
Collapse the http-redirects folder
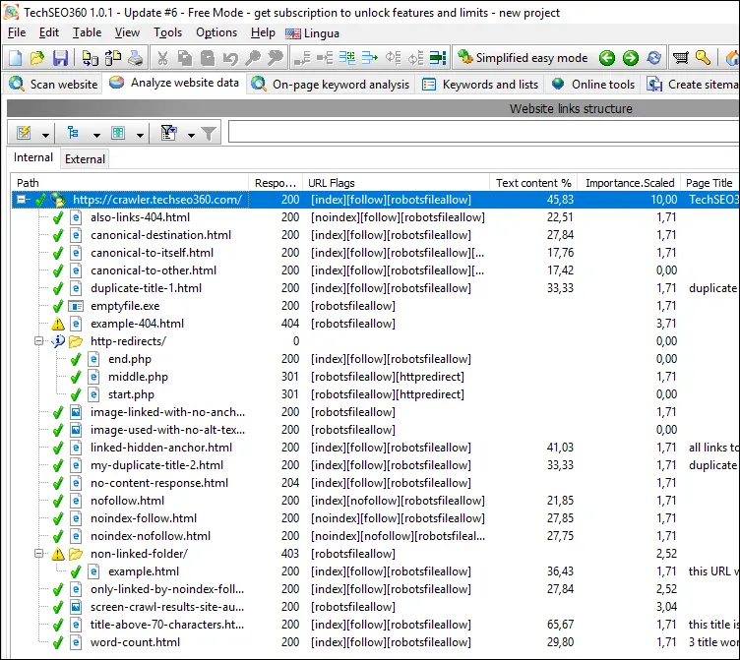[x=39, y=341]
